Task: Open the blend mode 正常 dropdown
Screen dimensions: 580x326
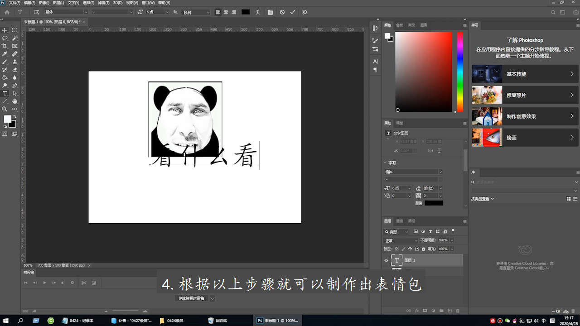Action: (401, 240)
